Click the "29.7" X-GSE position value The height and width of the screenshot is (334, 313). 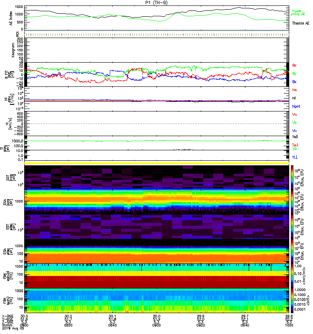click(x=245, y=316)
